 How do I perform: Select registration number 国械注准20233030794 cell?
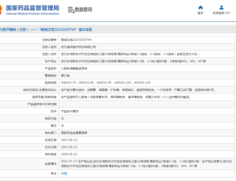[76, 40]
